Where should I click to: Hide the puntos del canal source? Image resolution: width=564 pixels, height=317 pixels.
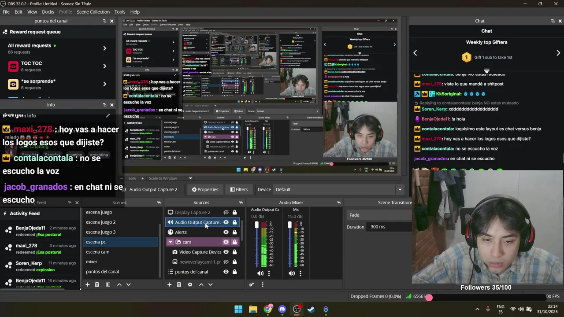pos(226,272)
